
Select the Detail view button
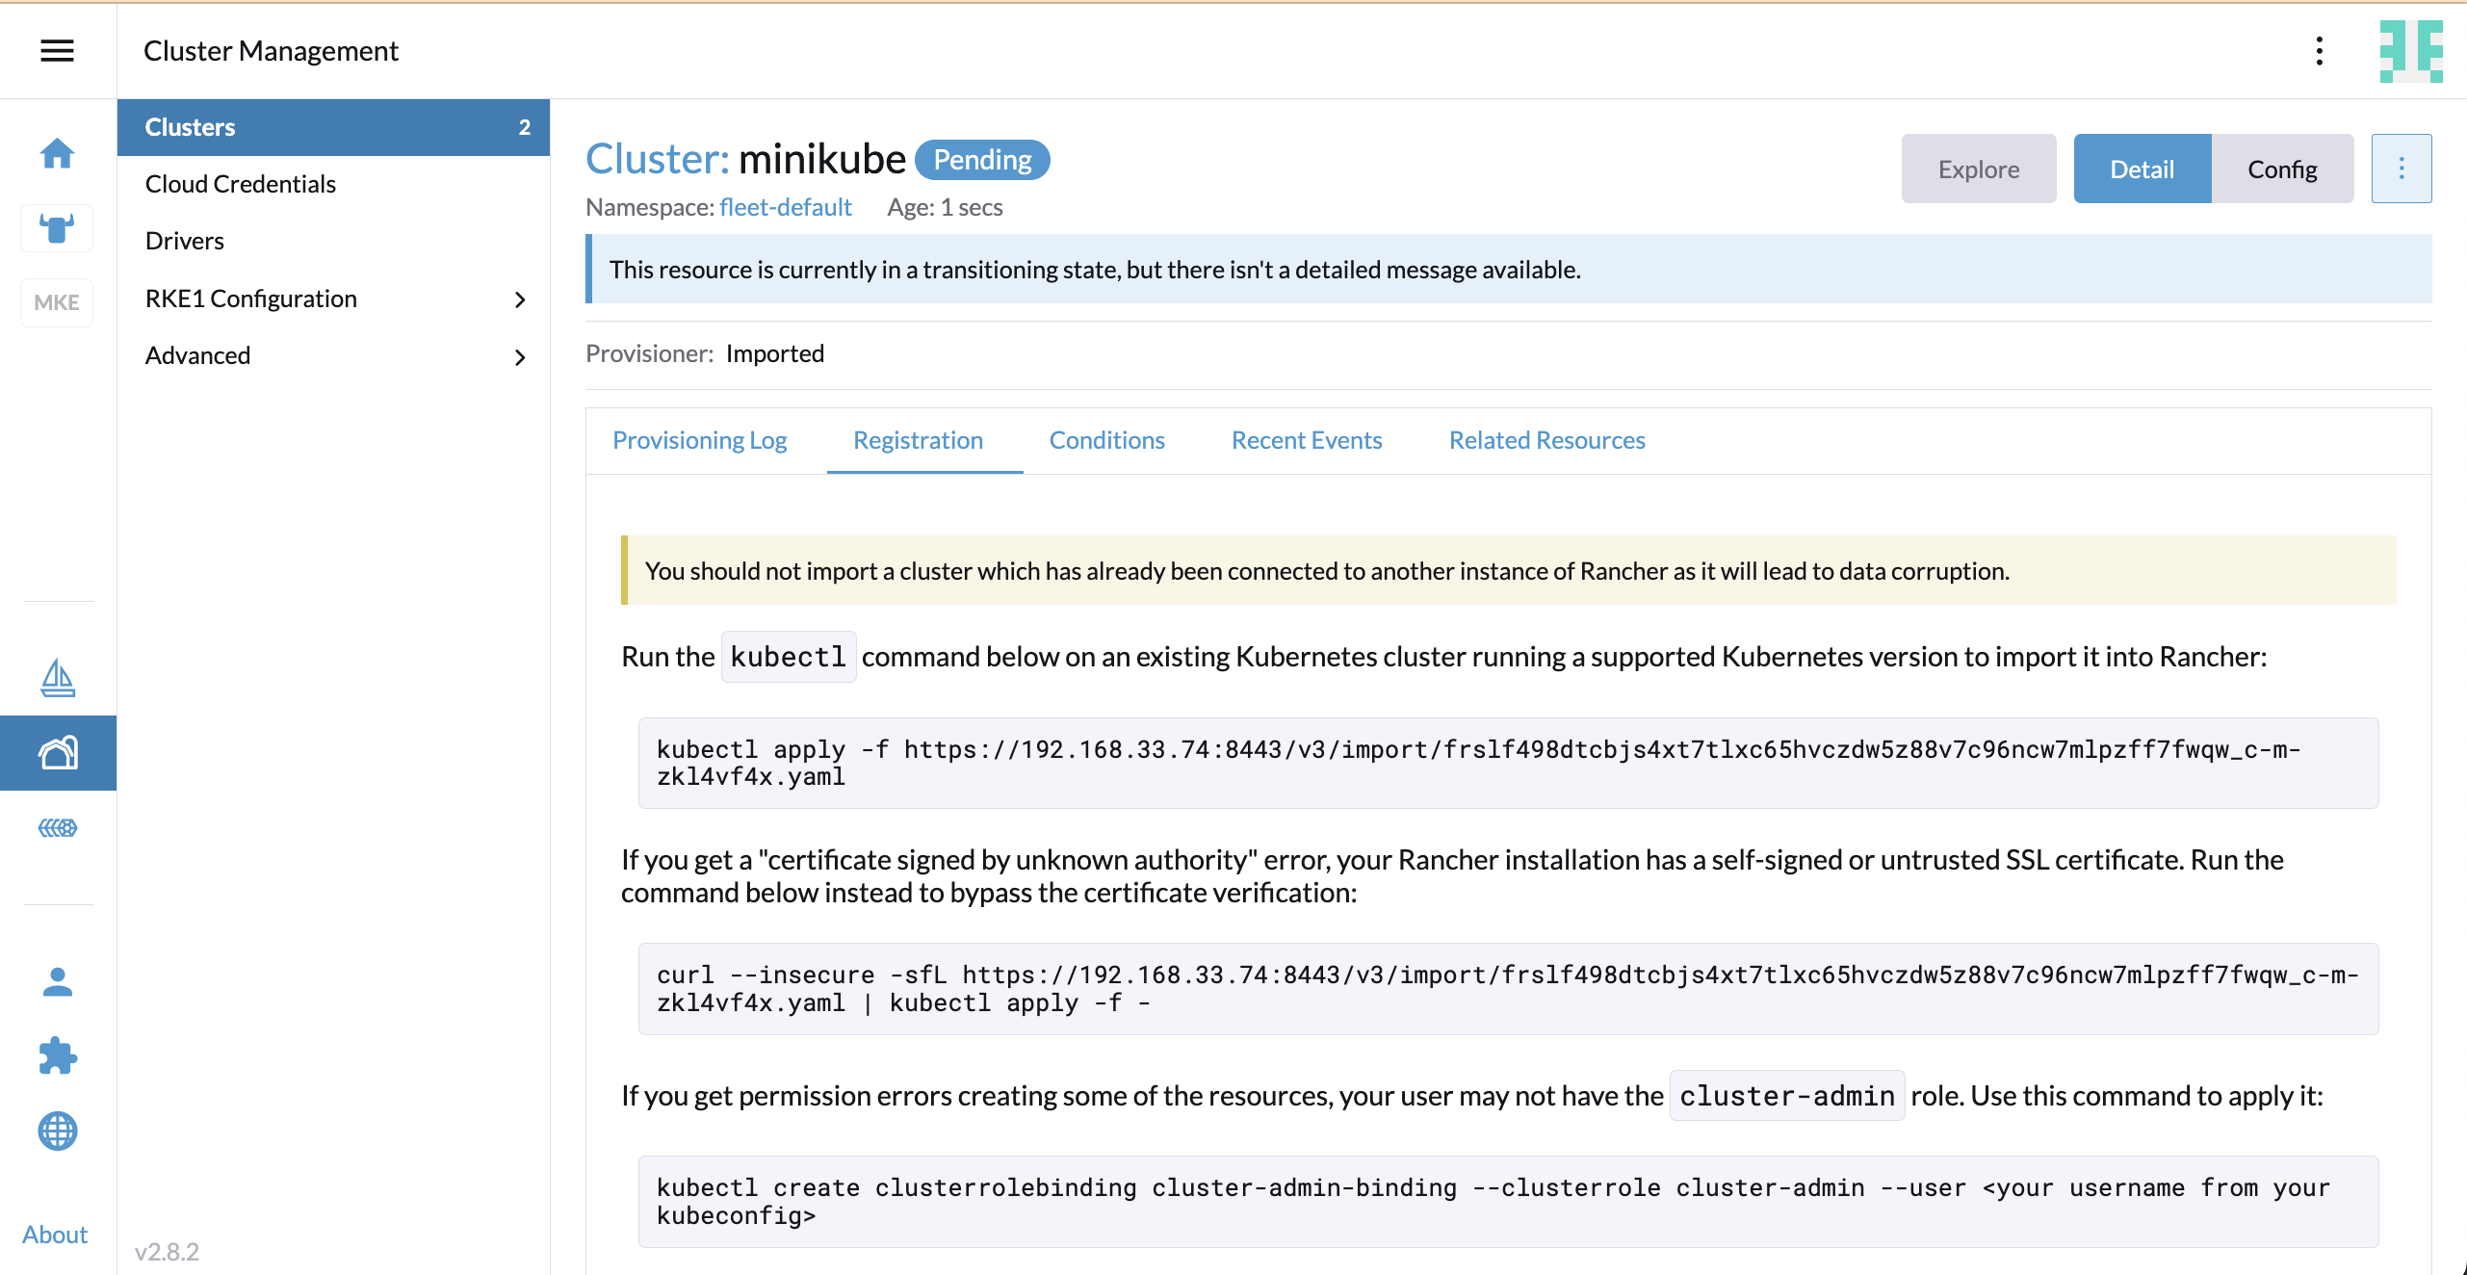pyautogui.click(x=2142, y=169)
